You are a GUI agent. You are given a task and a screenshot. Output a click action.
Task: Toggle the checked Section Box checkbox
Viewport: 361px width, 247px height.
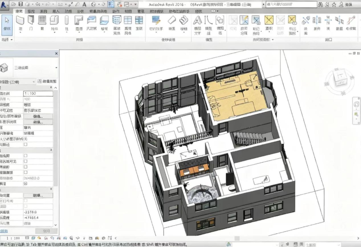[26, 184]
